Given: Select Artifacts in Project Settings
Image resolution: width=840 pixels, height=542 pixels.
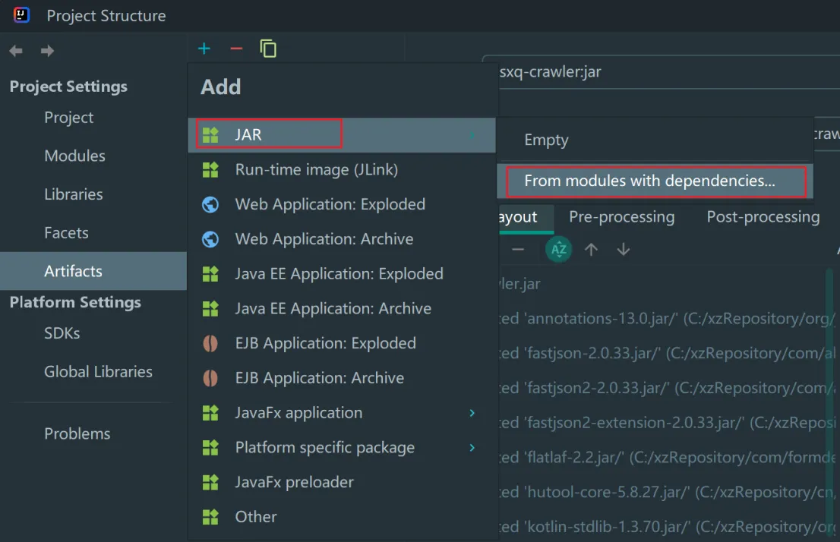Looking at the screenshot, I should coord(93,272).
